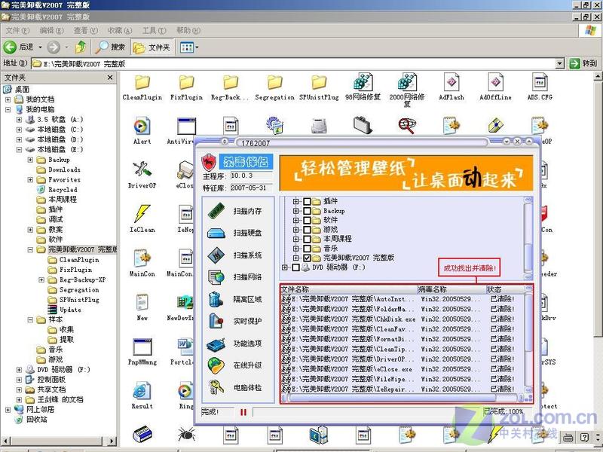
Task: Click the red shield horse logo
Action: click(x=209, y=162)
